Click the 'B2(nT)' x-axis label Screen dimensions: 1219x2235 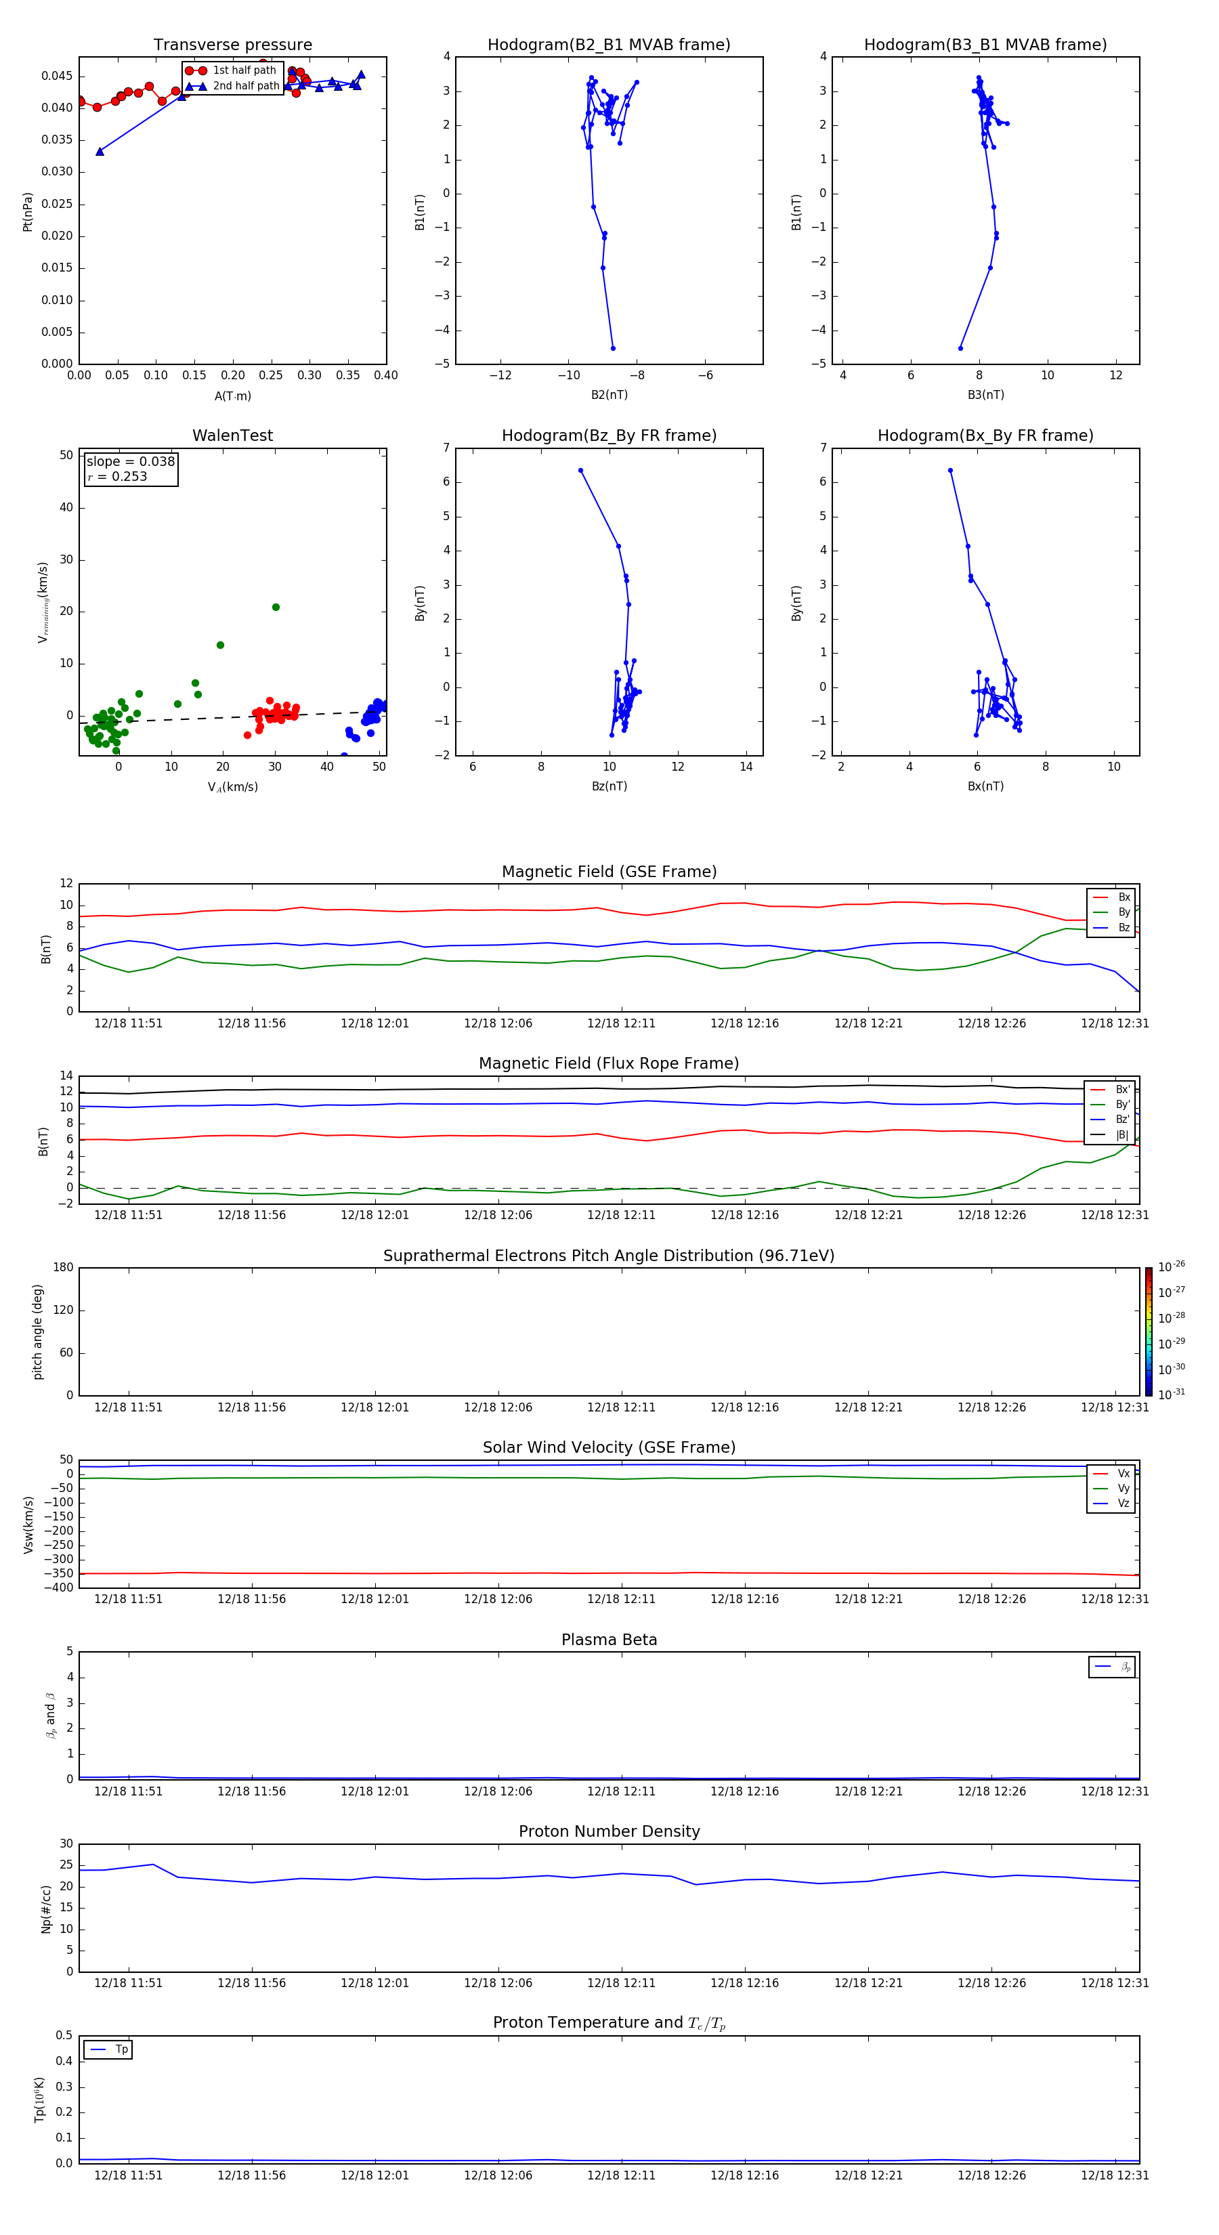(609, 395)
